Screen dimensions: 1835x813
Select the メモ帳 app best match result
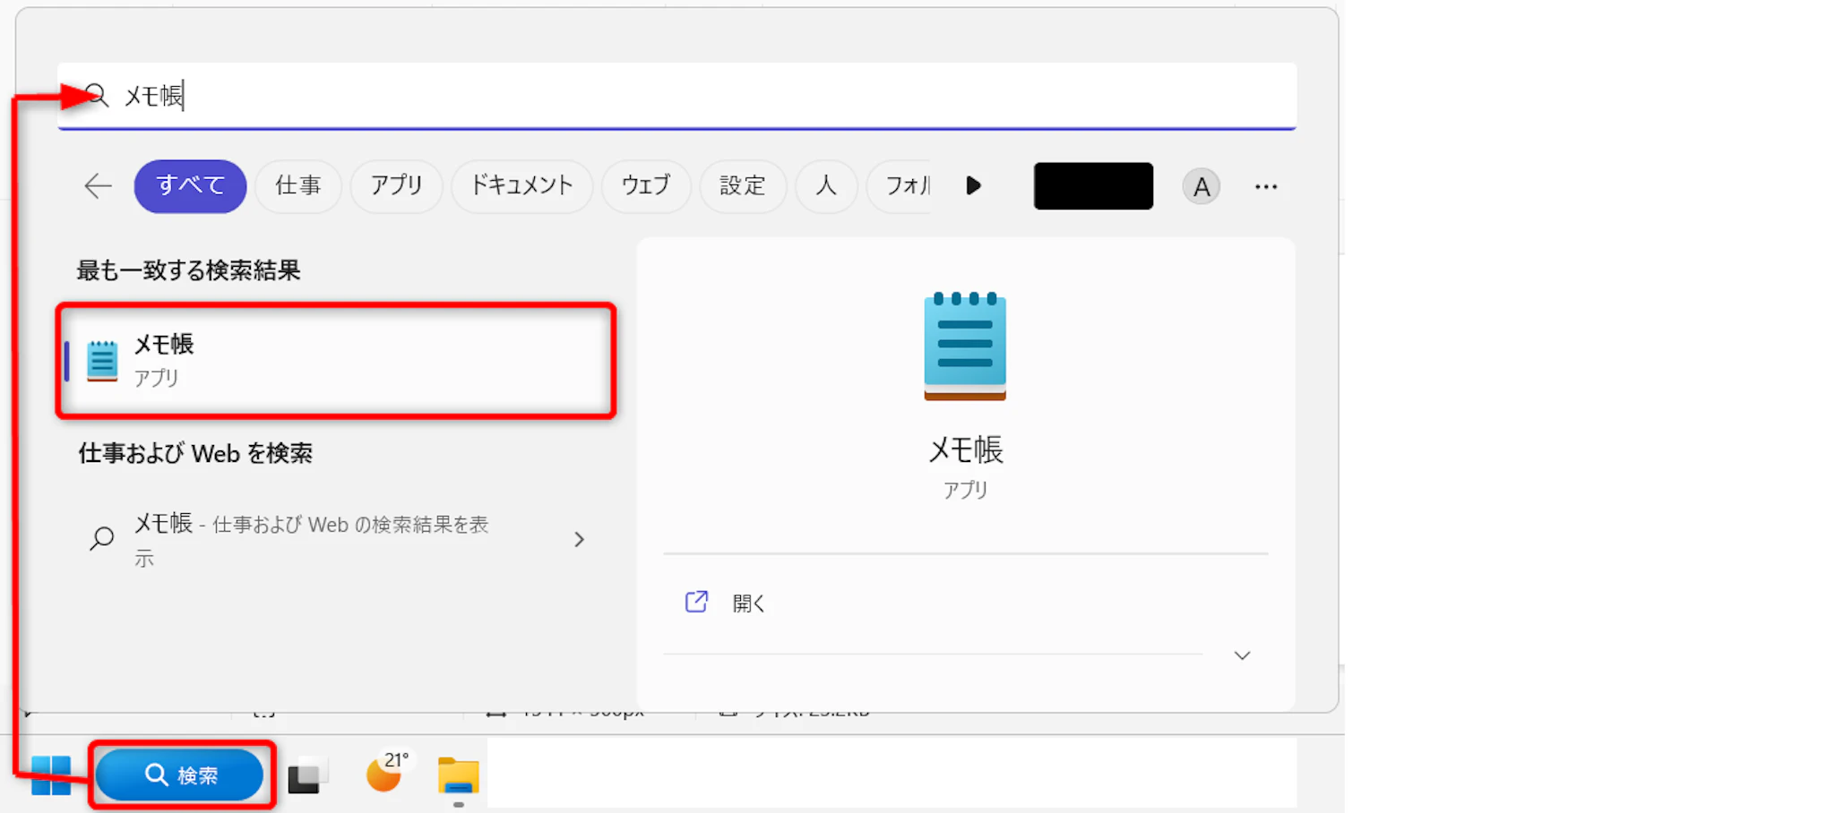point(336,361)
